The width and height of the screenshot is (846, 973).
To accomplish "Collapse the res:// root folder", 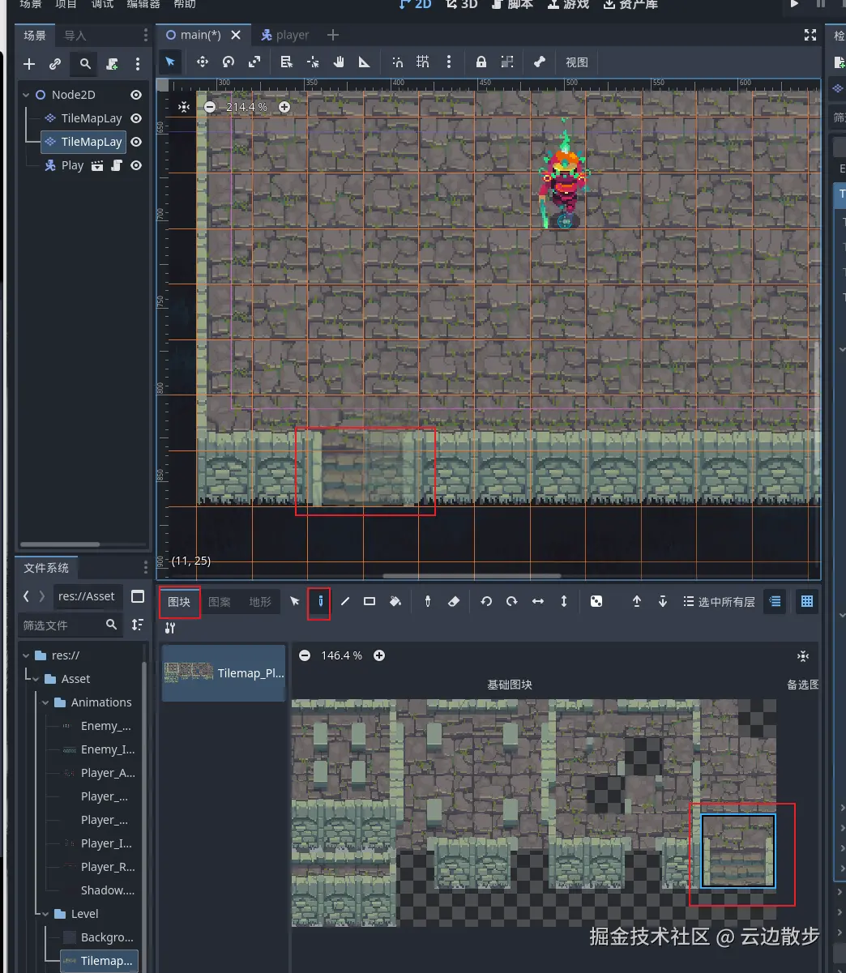I will [x=26, y=655].
